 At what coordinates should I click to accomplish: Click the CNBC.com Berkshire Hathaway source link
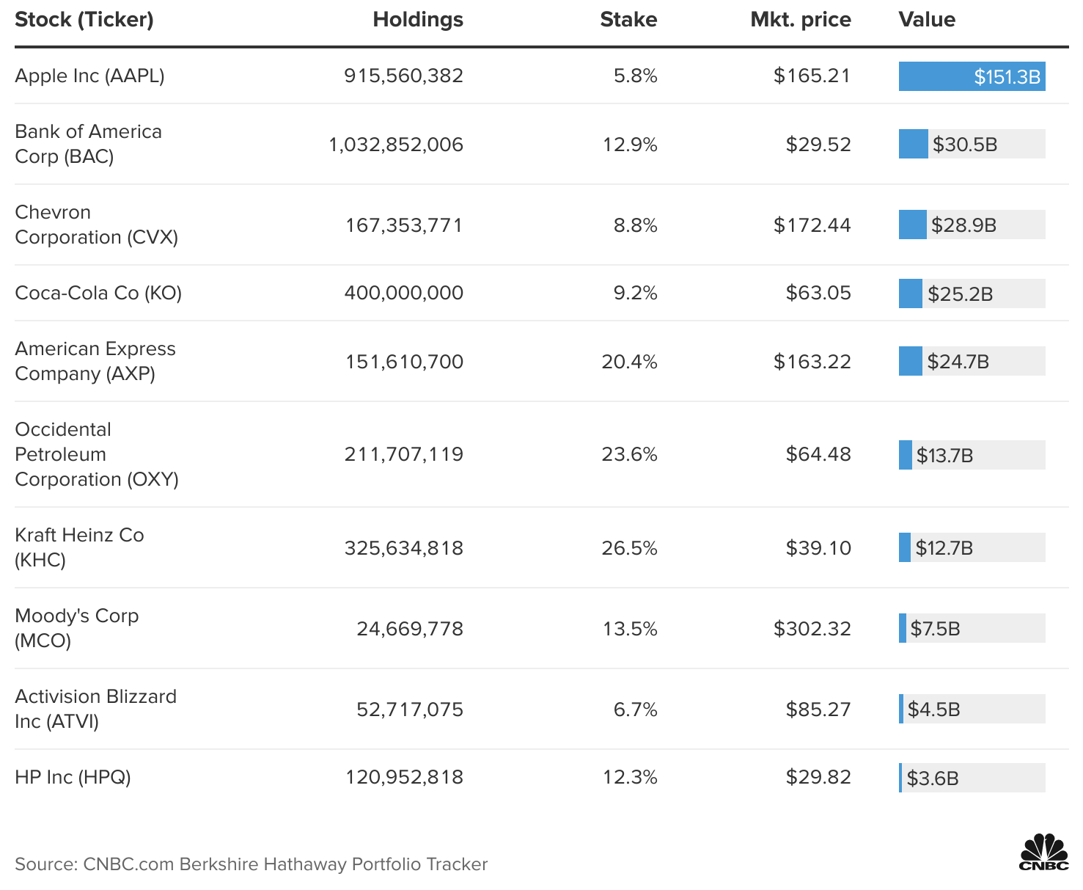pos(252,864)
